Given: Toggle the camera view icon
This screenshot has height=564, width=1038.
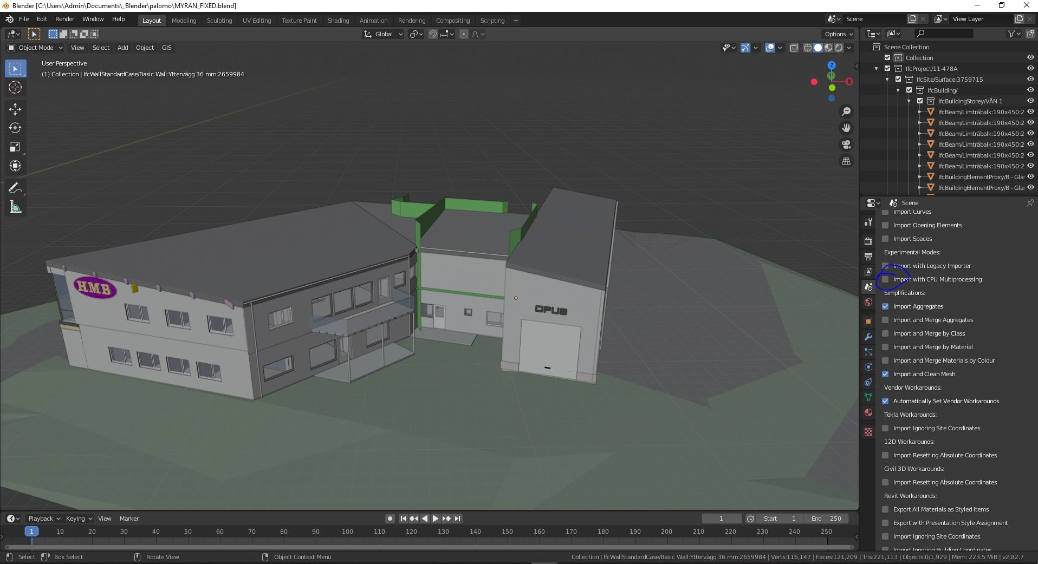Looking at the screenshot, I should tap(846, 145).
